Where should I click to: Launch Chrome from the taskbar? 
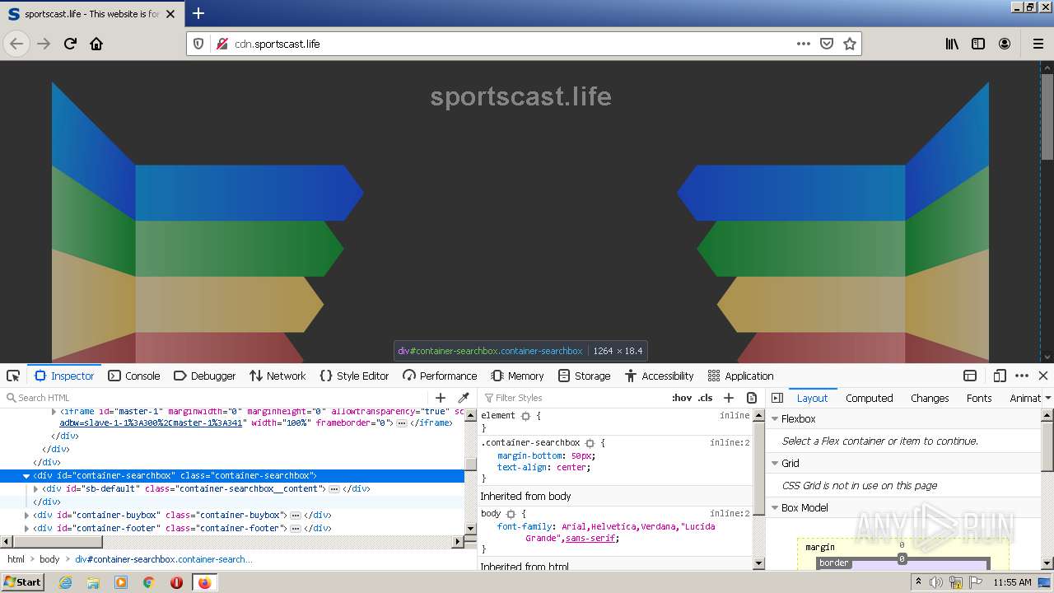point(149,582)
